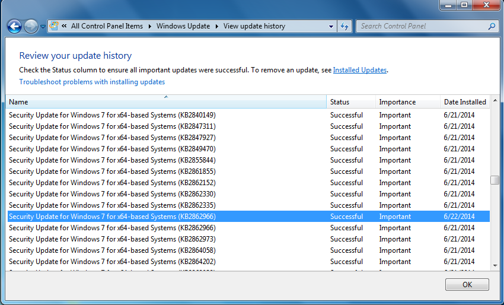The width and height of the screenshot is (504, 305).
Task: Open the breadcrumb chevron after Windows Update
Action: (217, 26)
